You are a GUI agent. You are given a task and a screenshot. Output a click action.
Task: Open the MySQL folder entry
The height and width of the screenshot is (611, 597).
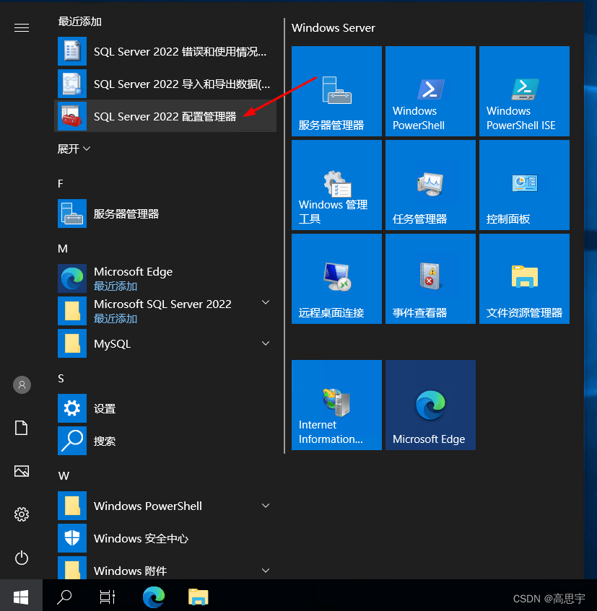click(165, 343)
